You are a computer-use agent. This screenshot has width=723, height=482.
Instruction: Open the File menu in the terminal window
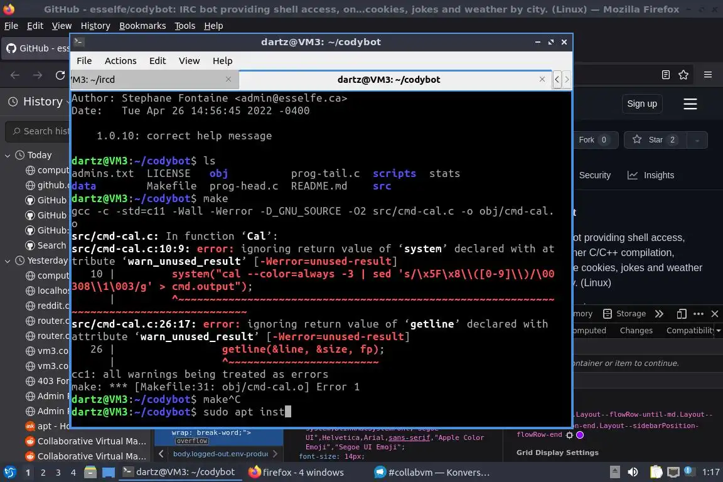click(84, 61)
